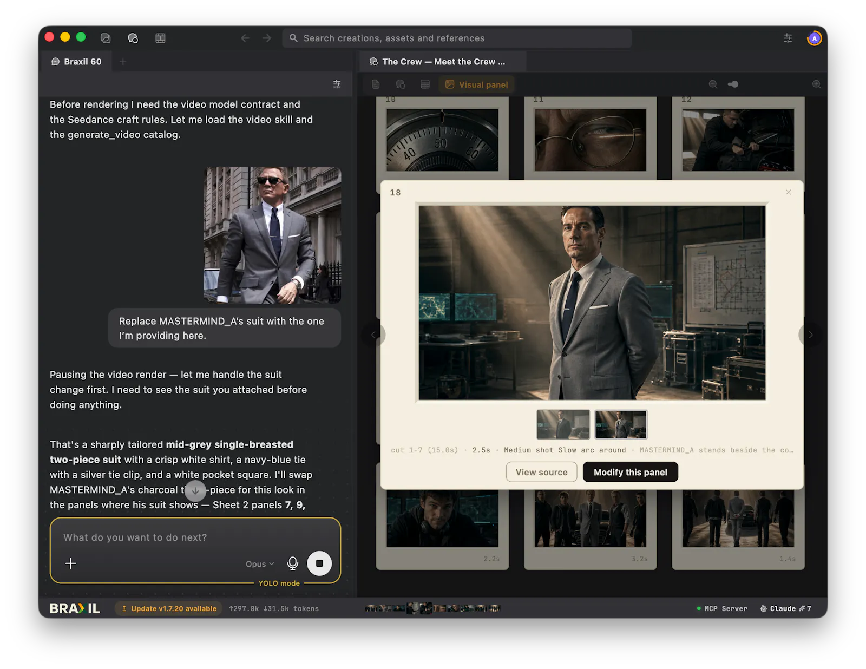The width and height of the screenshot is (866, 669).
Task: Add attachment with the plus icon
Action: click(x=70, y=563)
